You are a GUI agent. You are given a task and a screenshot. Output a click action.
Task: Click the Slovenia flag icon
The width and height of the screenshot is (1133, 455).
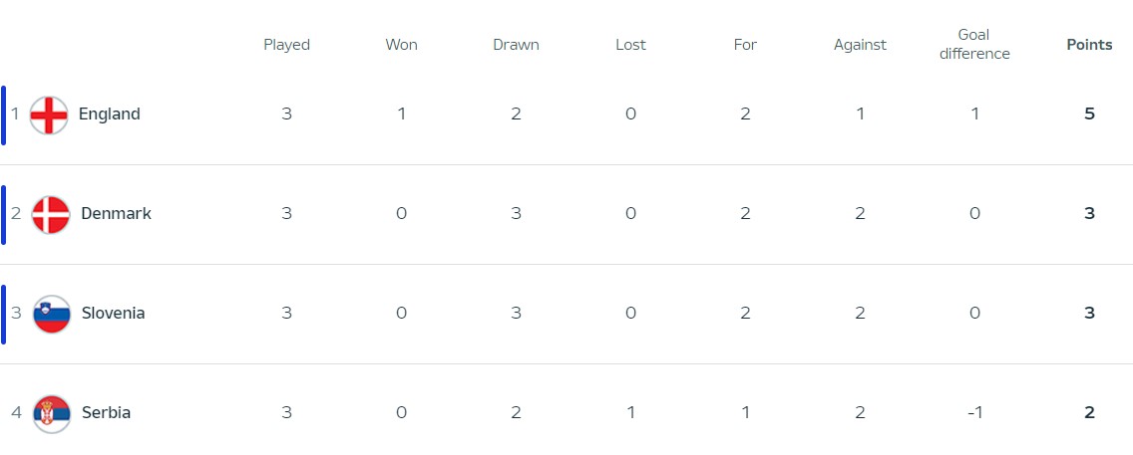coord(51,314)
